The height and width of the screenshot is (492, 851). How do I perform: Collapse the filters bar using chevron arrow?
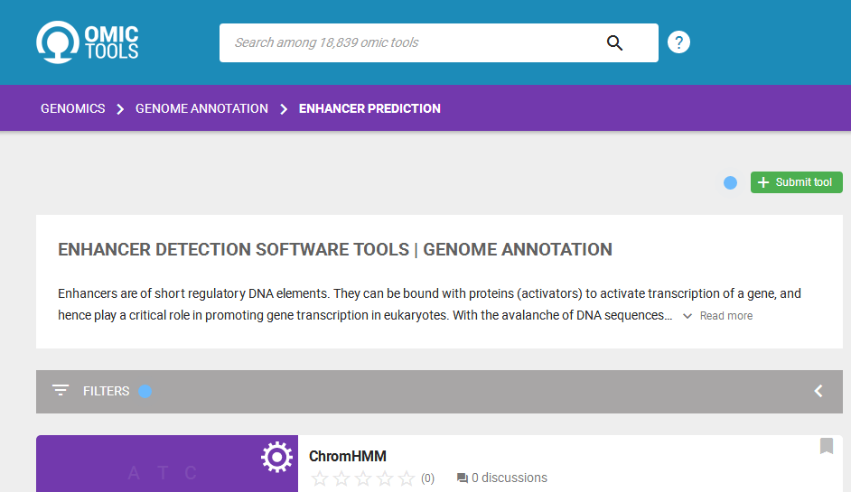tap(818, 391)
